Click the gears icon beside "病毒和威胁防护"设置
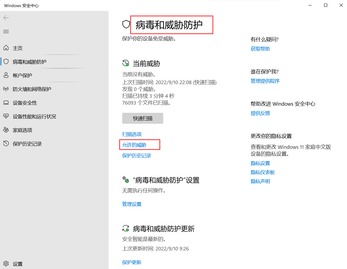The height and width of the screenshot is (269, 347). pos(126,180)
